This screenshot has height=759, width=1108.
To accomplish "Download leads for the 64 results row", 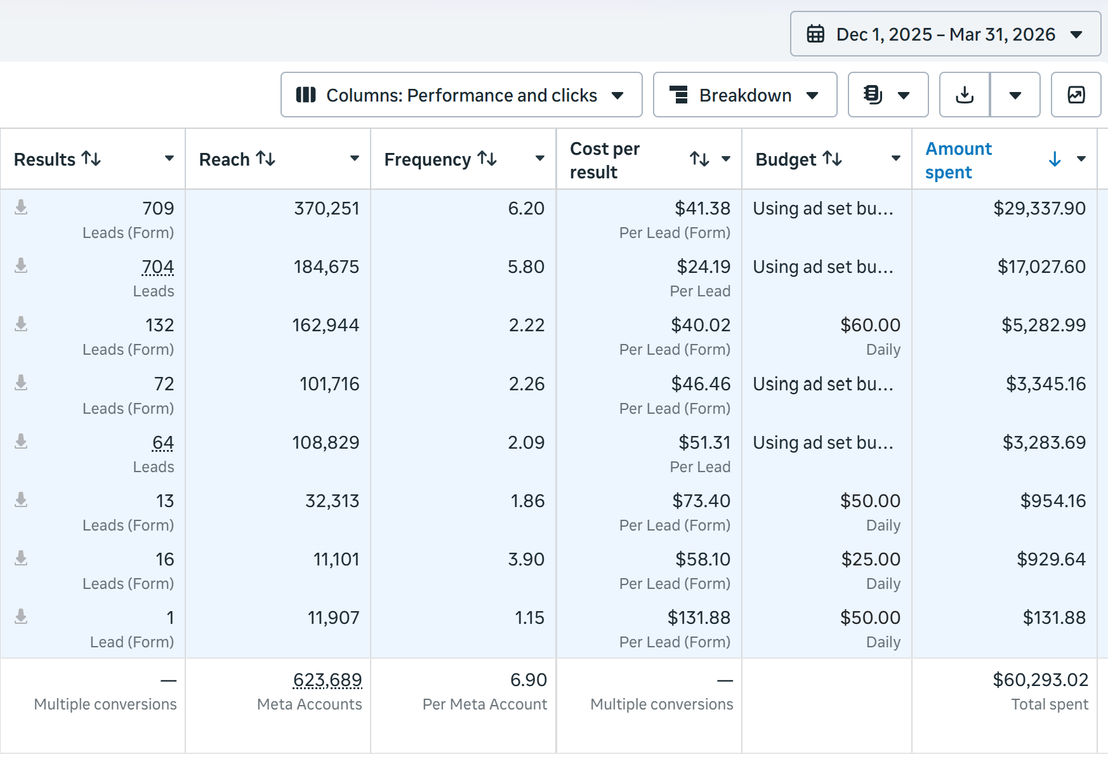I will [21, 442].
